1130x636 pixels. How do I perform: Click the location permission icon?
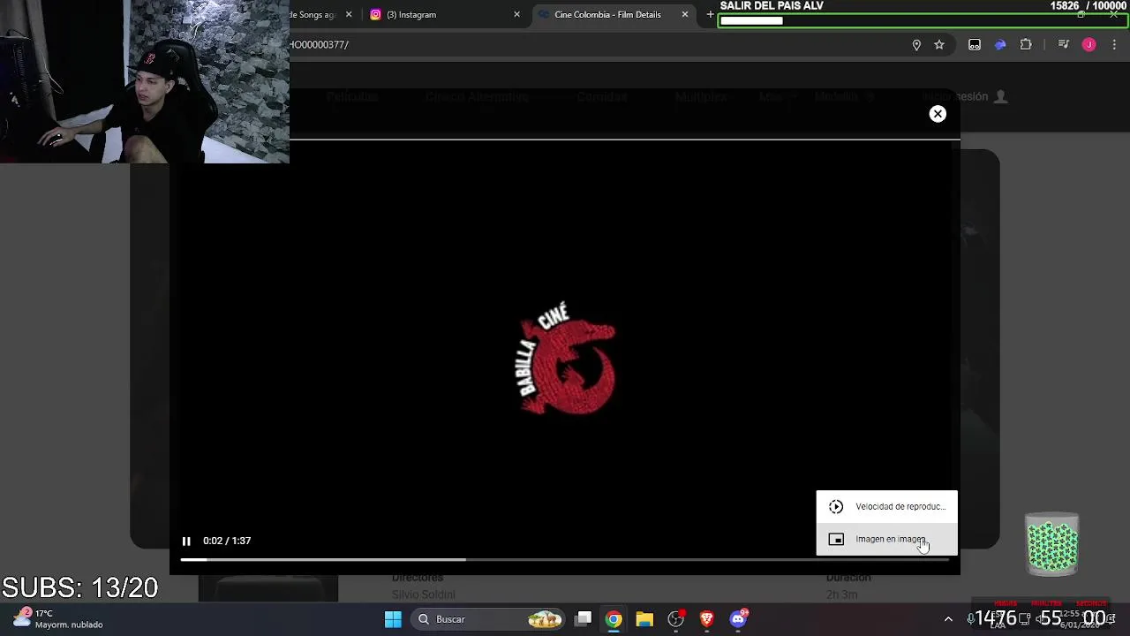pyautogui.click(x=916, y=45)
